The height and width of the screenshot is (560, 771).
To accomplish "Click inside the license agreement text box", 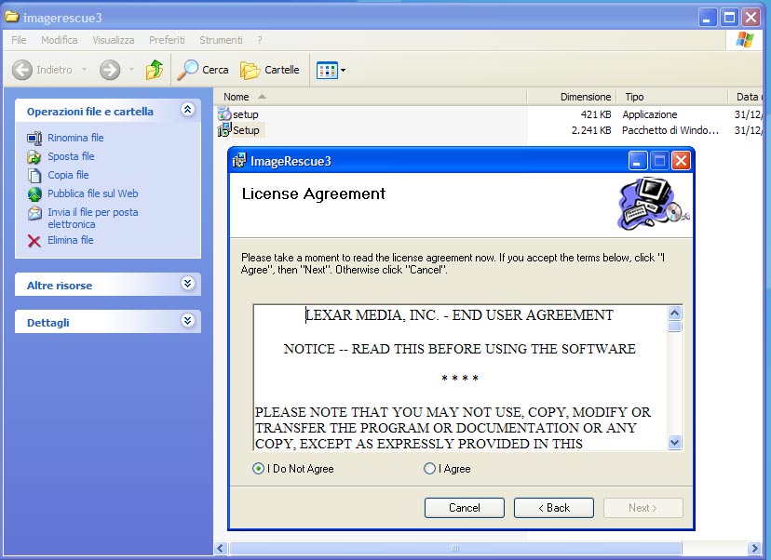I will (461, 378).
